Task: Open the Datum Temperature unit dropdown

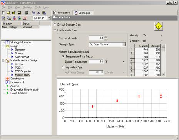Action: [x=124, y=62]
